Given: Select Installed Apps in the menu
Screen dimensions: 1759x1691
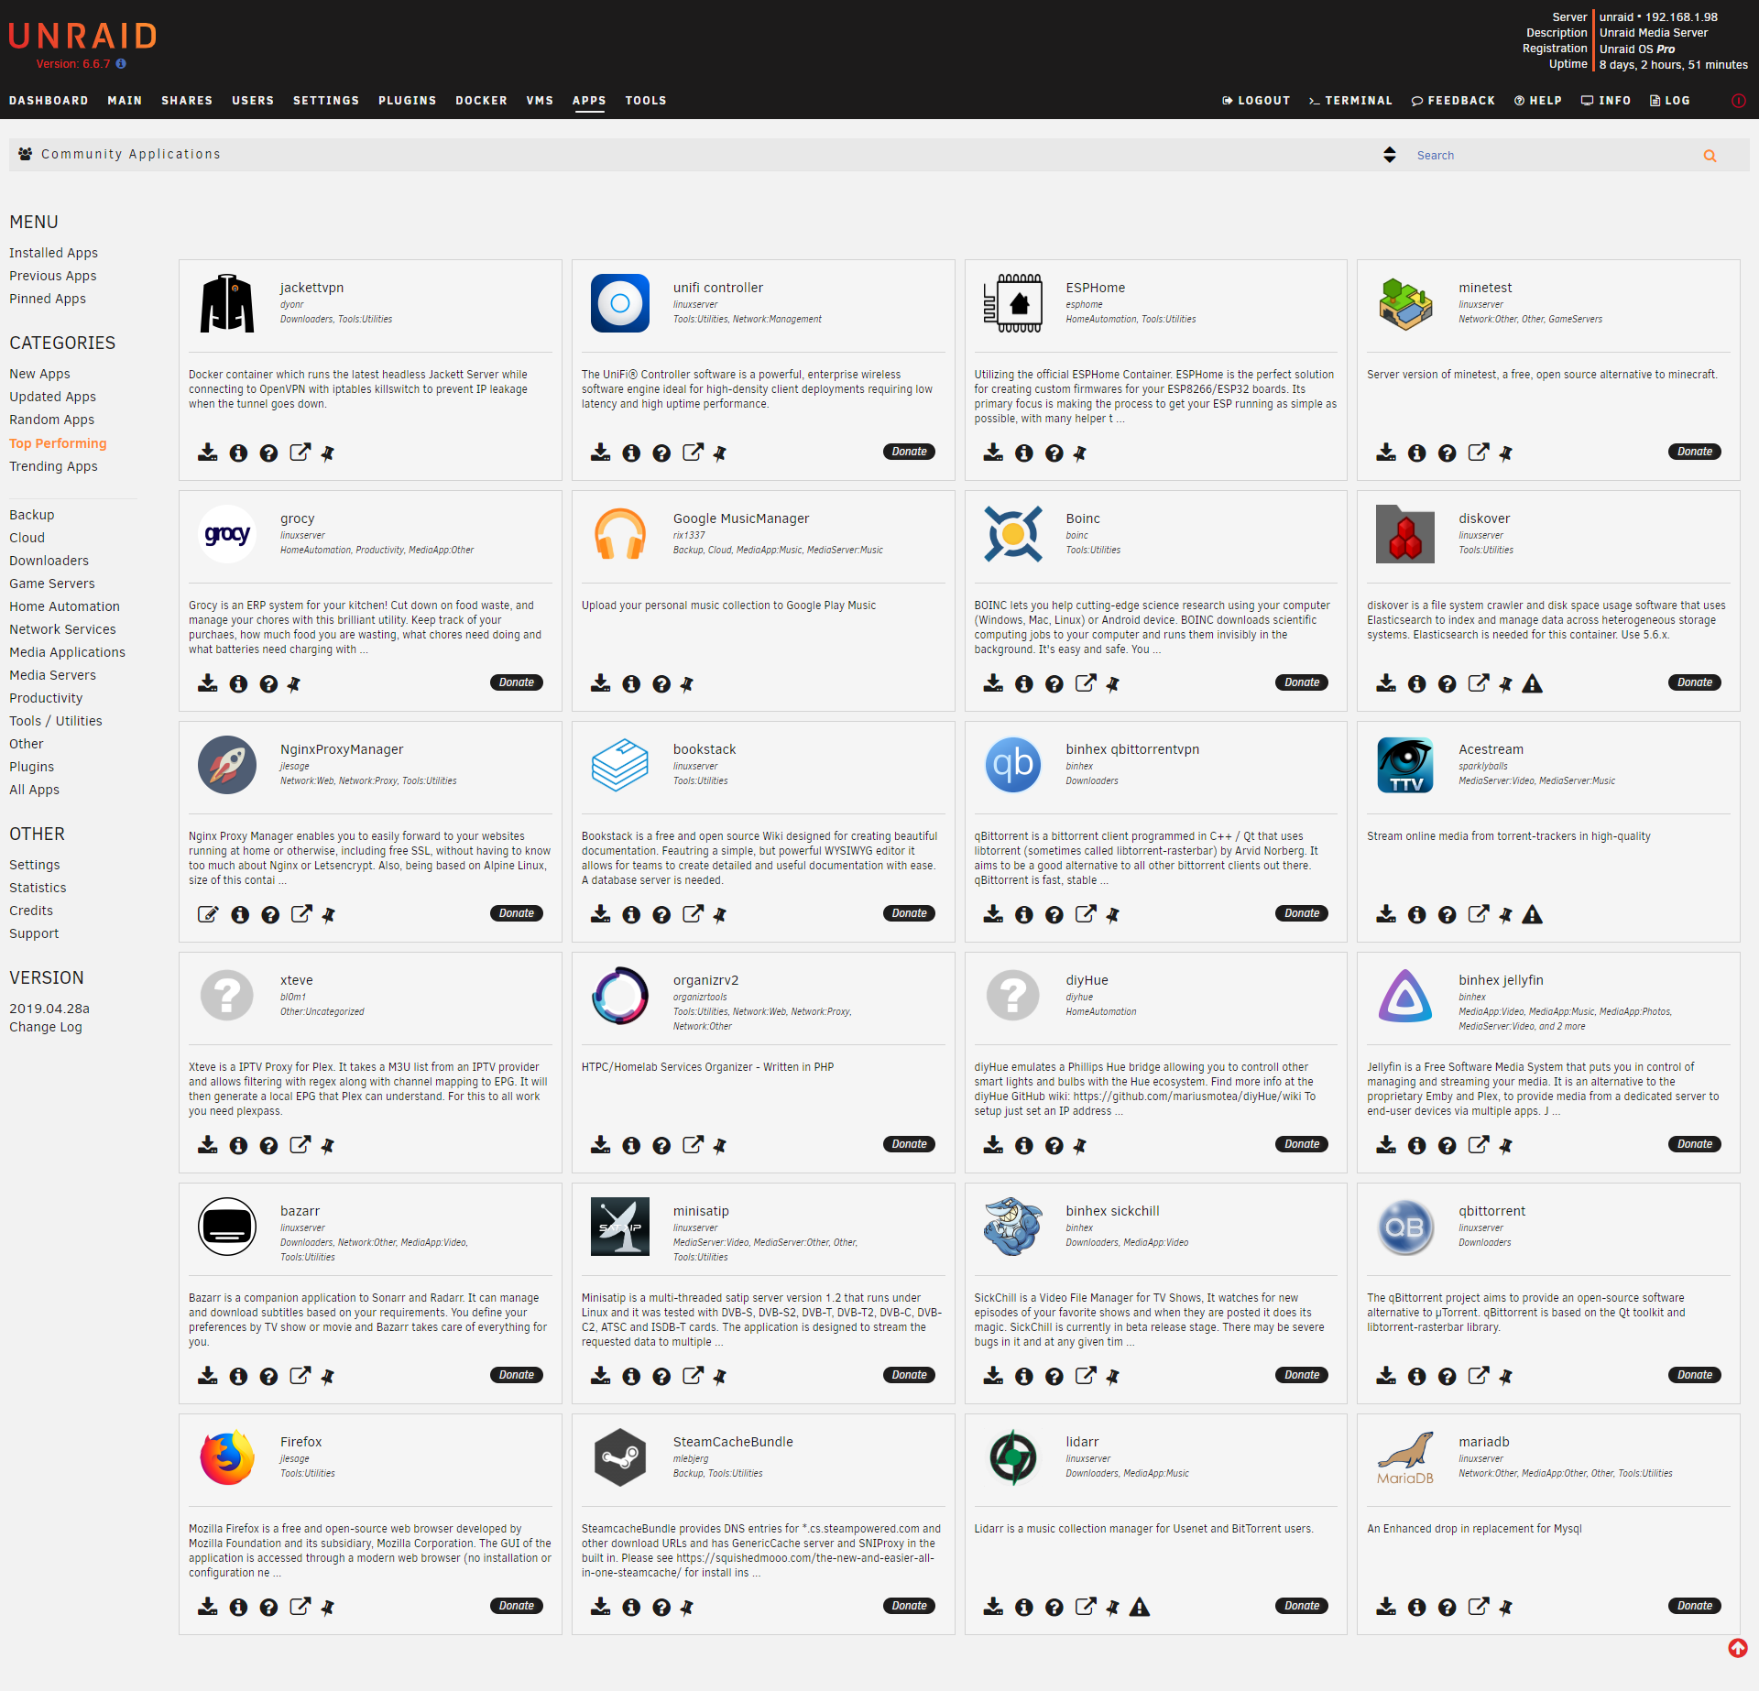Looking at the screenshot, I should (53, 253).
